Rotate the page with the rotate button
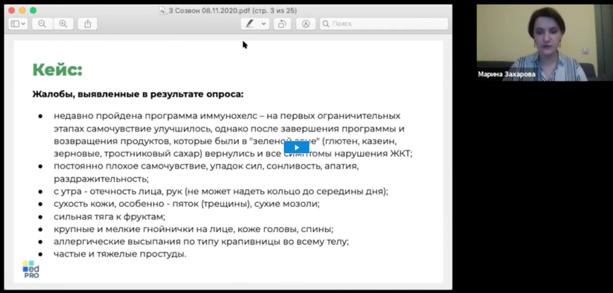This screenshot has width=613, height=293. click(282, 24)
